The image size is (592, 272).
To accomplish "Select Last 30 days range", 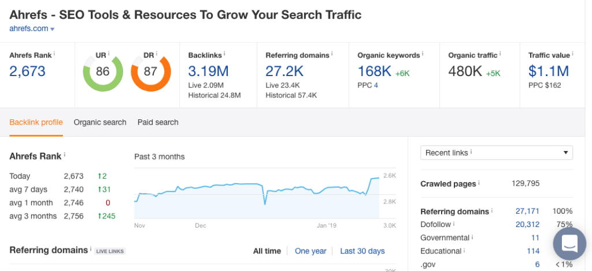I will [362, 251].
